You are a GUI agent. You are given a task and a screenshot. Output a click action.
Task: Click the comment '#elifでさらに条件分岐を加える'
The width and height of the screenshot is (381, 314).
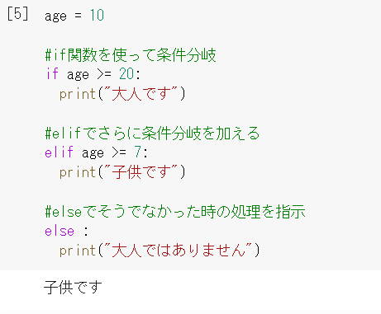(152, 134)
